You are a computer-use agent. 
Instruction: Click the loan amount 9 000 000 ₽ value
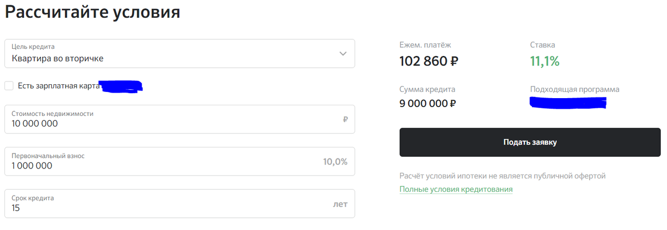(427, 103)
